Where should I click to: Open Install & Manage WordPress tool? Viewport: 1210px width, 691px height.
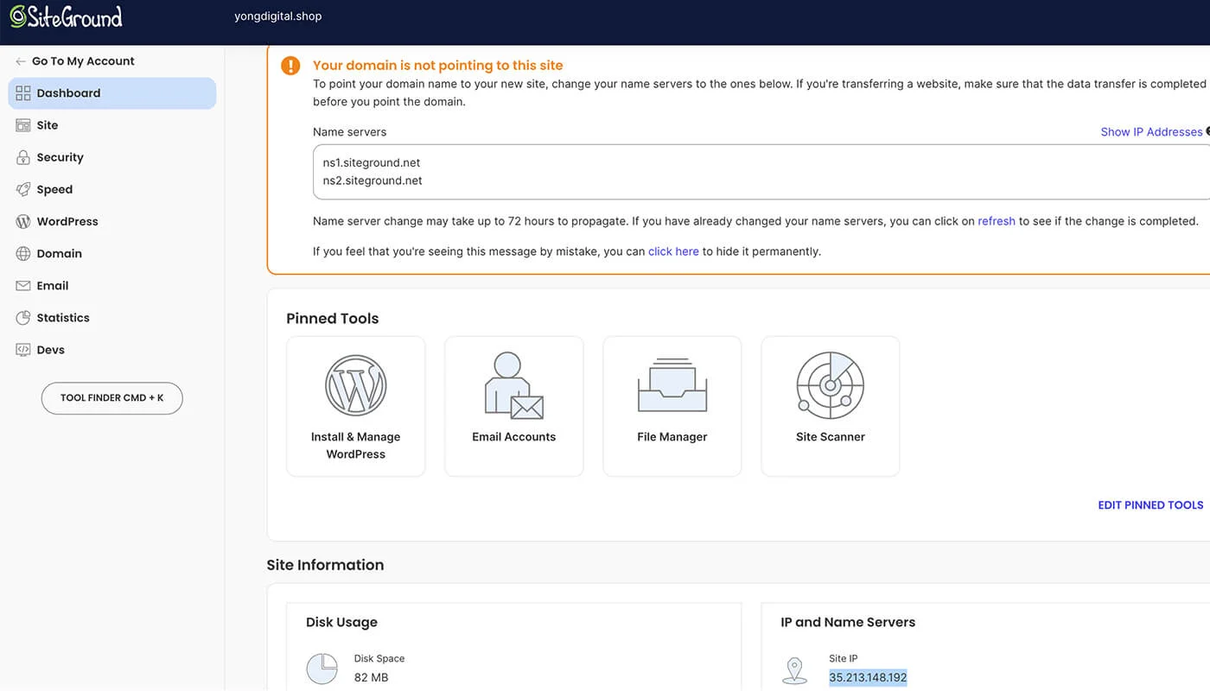tap(355, 406)
